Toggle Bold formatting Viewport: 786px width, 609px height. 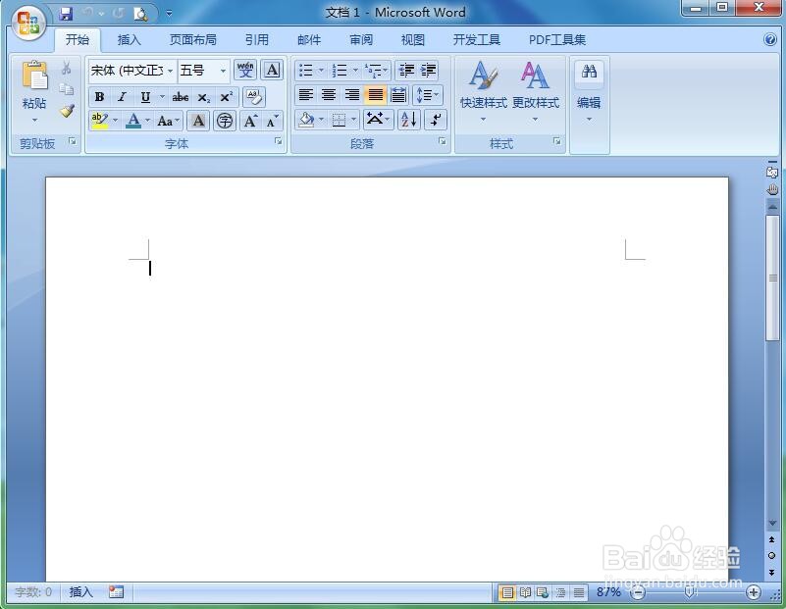pos(99,97)
